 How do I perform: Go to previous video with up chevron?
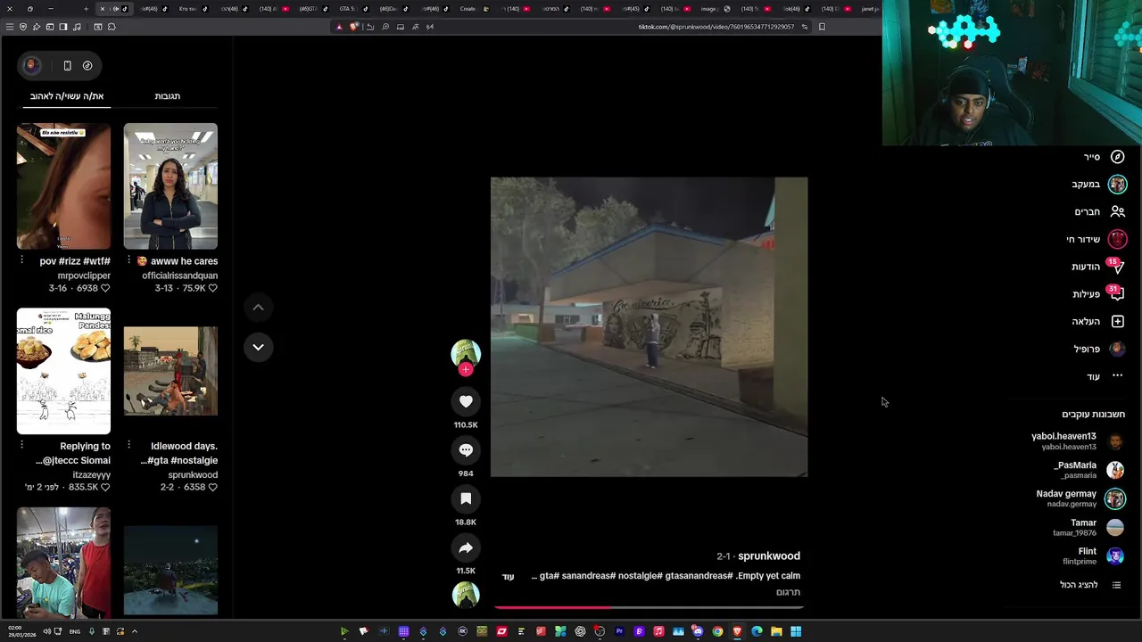click(258, 308)
